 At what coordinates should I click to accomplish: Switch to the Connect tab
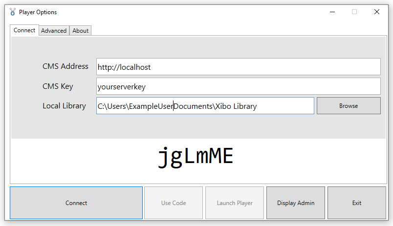[x=24, y=30]
